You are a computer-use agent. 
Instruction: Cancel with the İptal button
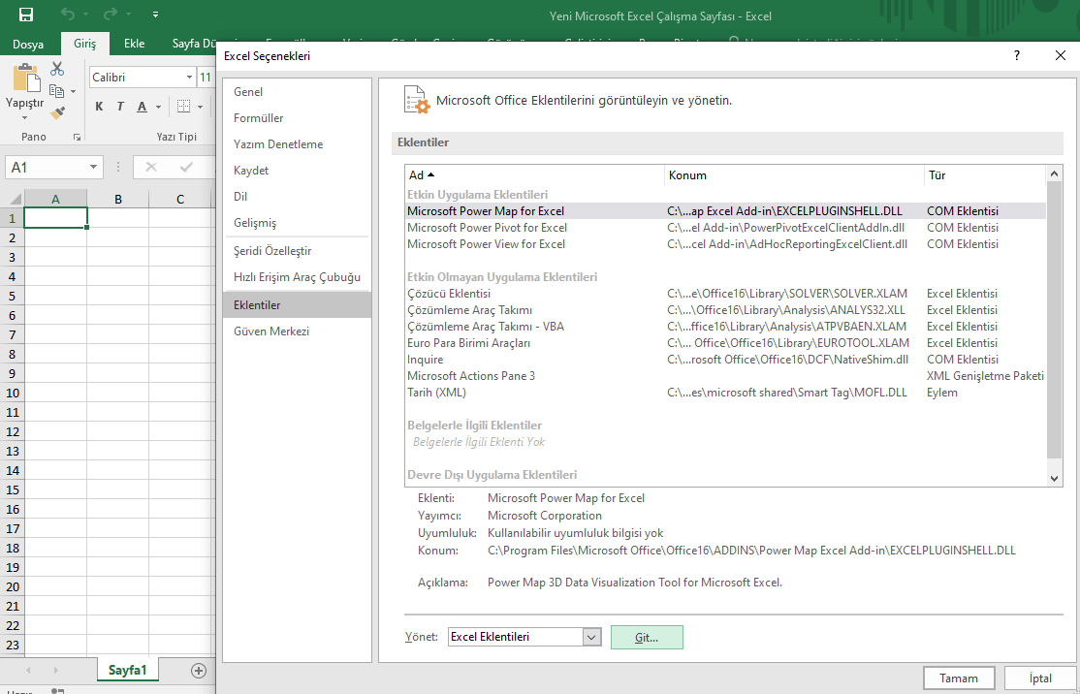pos(1040,678)
